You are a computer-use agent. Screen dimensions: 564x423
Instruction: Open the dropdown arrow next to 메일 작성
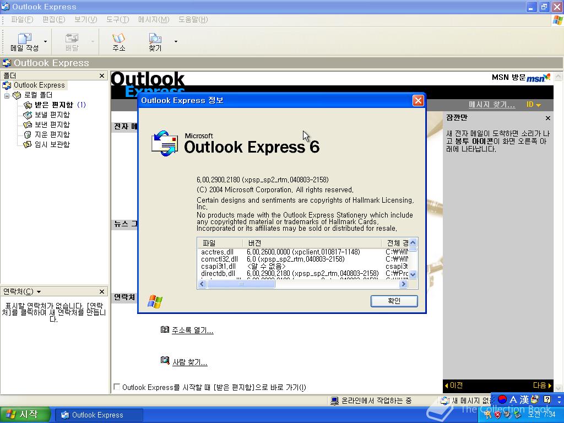click(45, 42)
